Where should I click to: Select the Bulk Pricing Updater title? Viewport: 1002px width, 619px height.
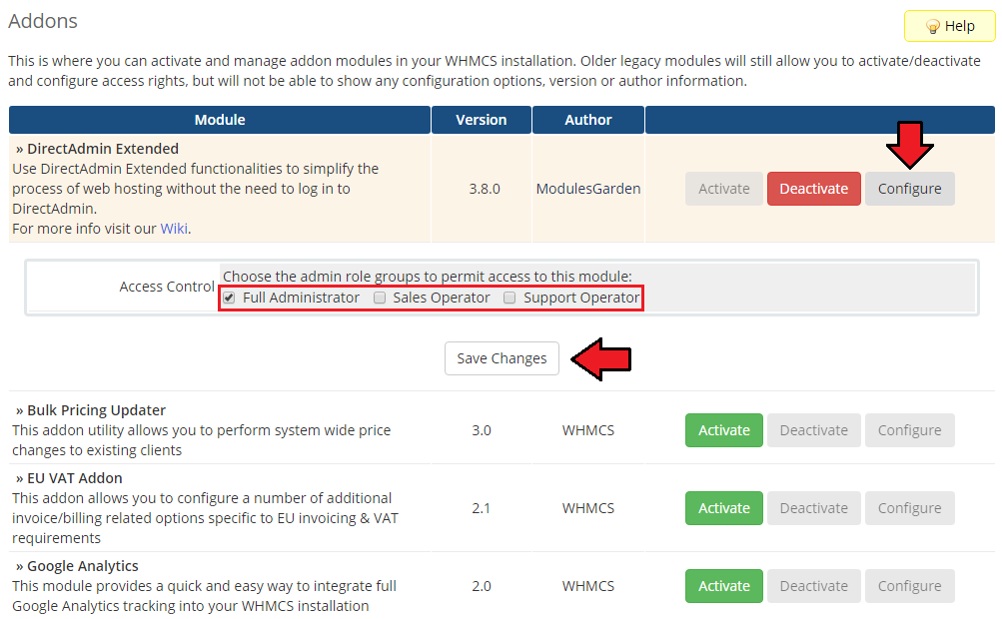[97, 410]
